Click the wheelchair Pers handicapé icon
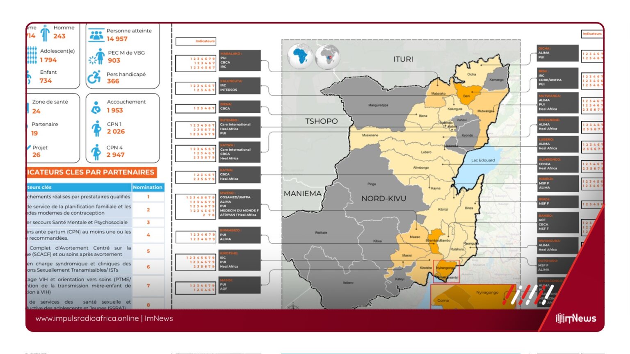The width and height of the screenshot is (630, 354). [x=95, y=77]
